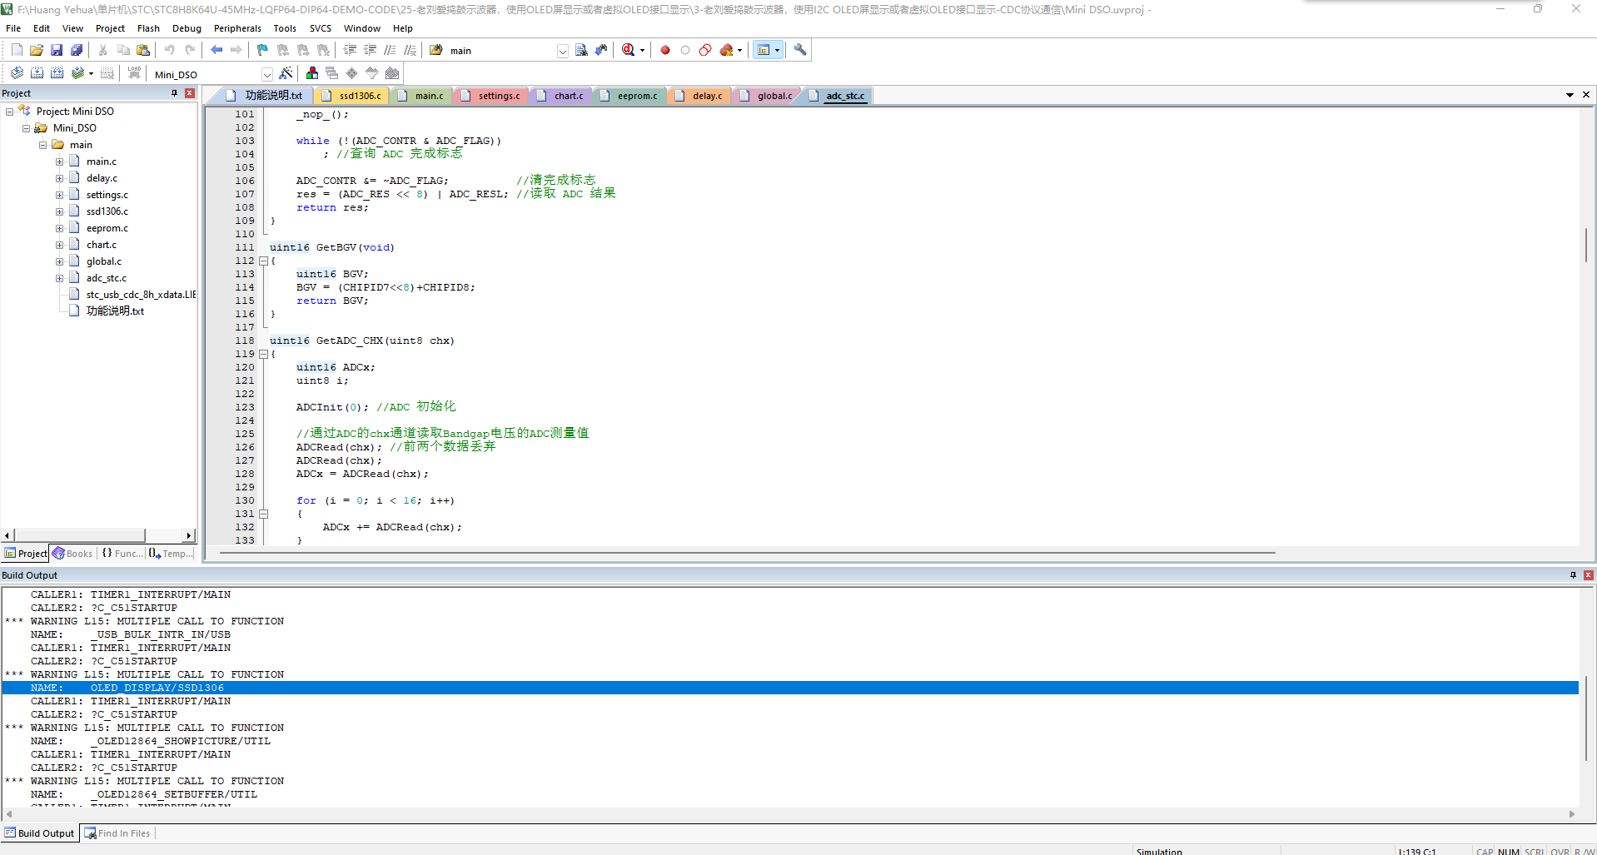Close the Project panel with red X
Viewport: 1597px width, 855px height.
[190, 93]
